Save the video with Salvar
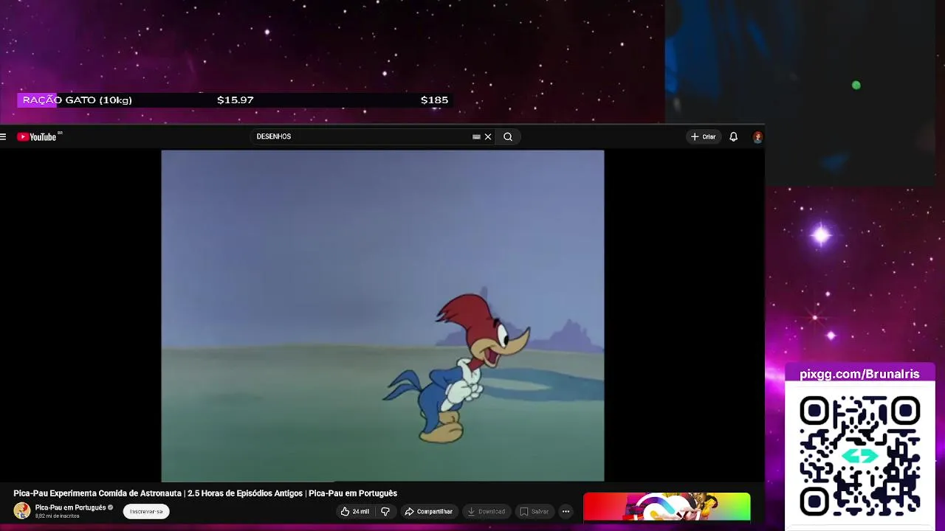945x531 pixels. (x=535, y=511)
